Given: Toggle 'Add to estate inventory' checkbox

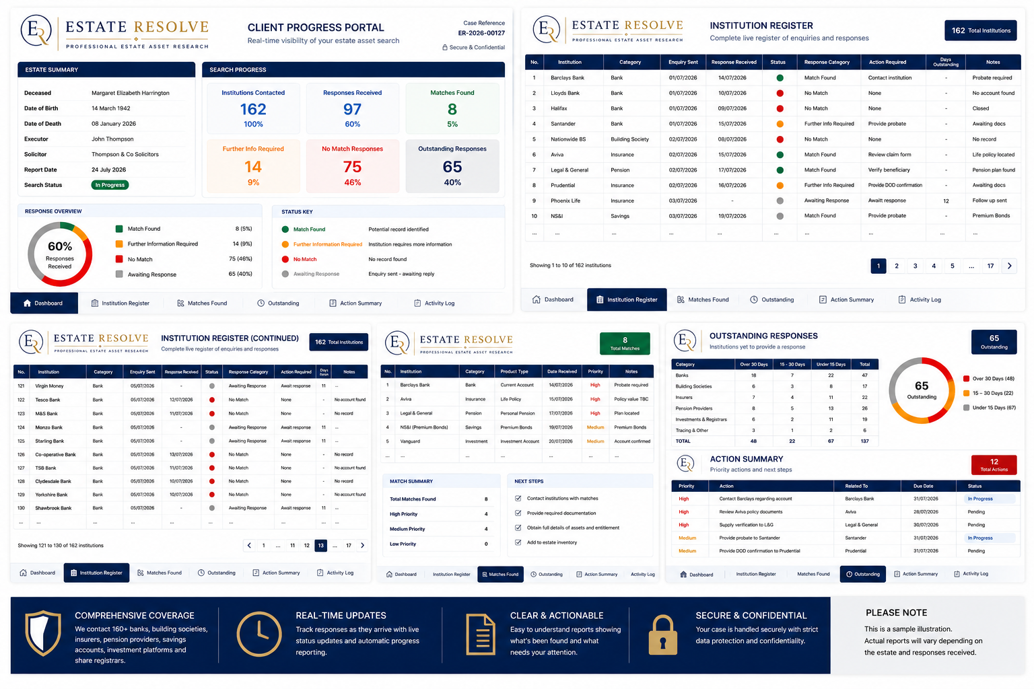Looking at the screenshot, I should [x=518, y=542].
